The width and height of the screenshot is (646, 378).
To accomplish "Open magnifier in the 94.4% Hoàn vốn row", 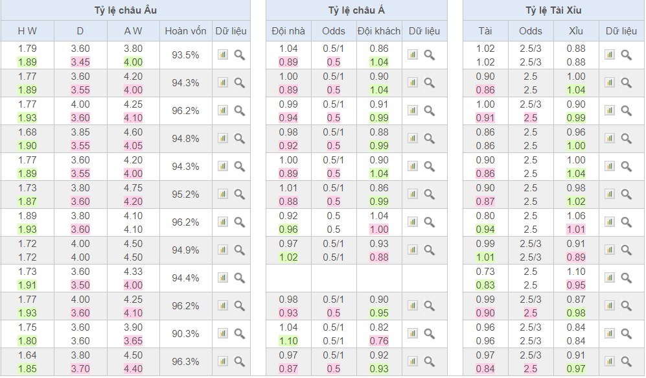I will 239,278.
